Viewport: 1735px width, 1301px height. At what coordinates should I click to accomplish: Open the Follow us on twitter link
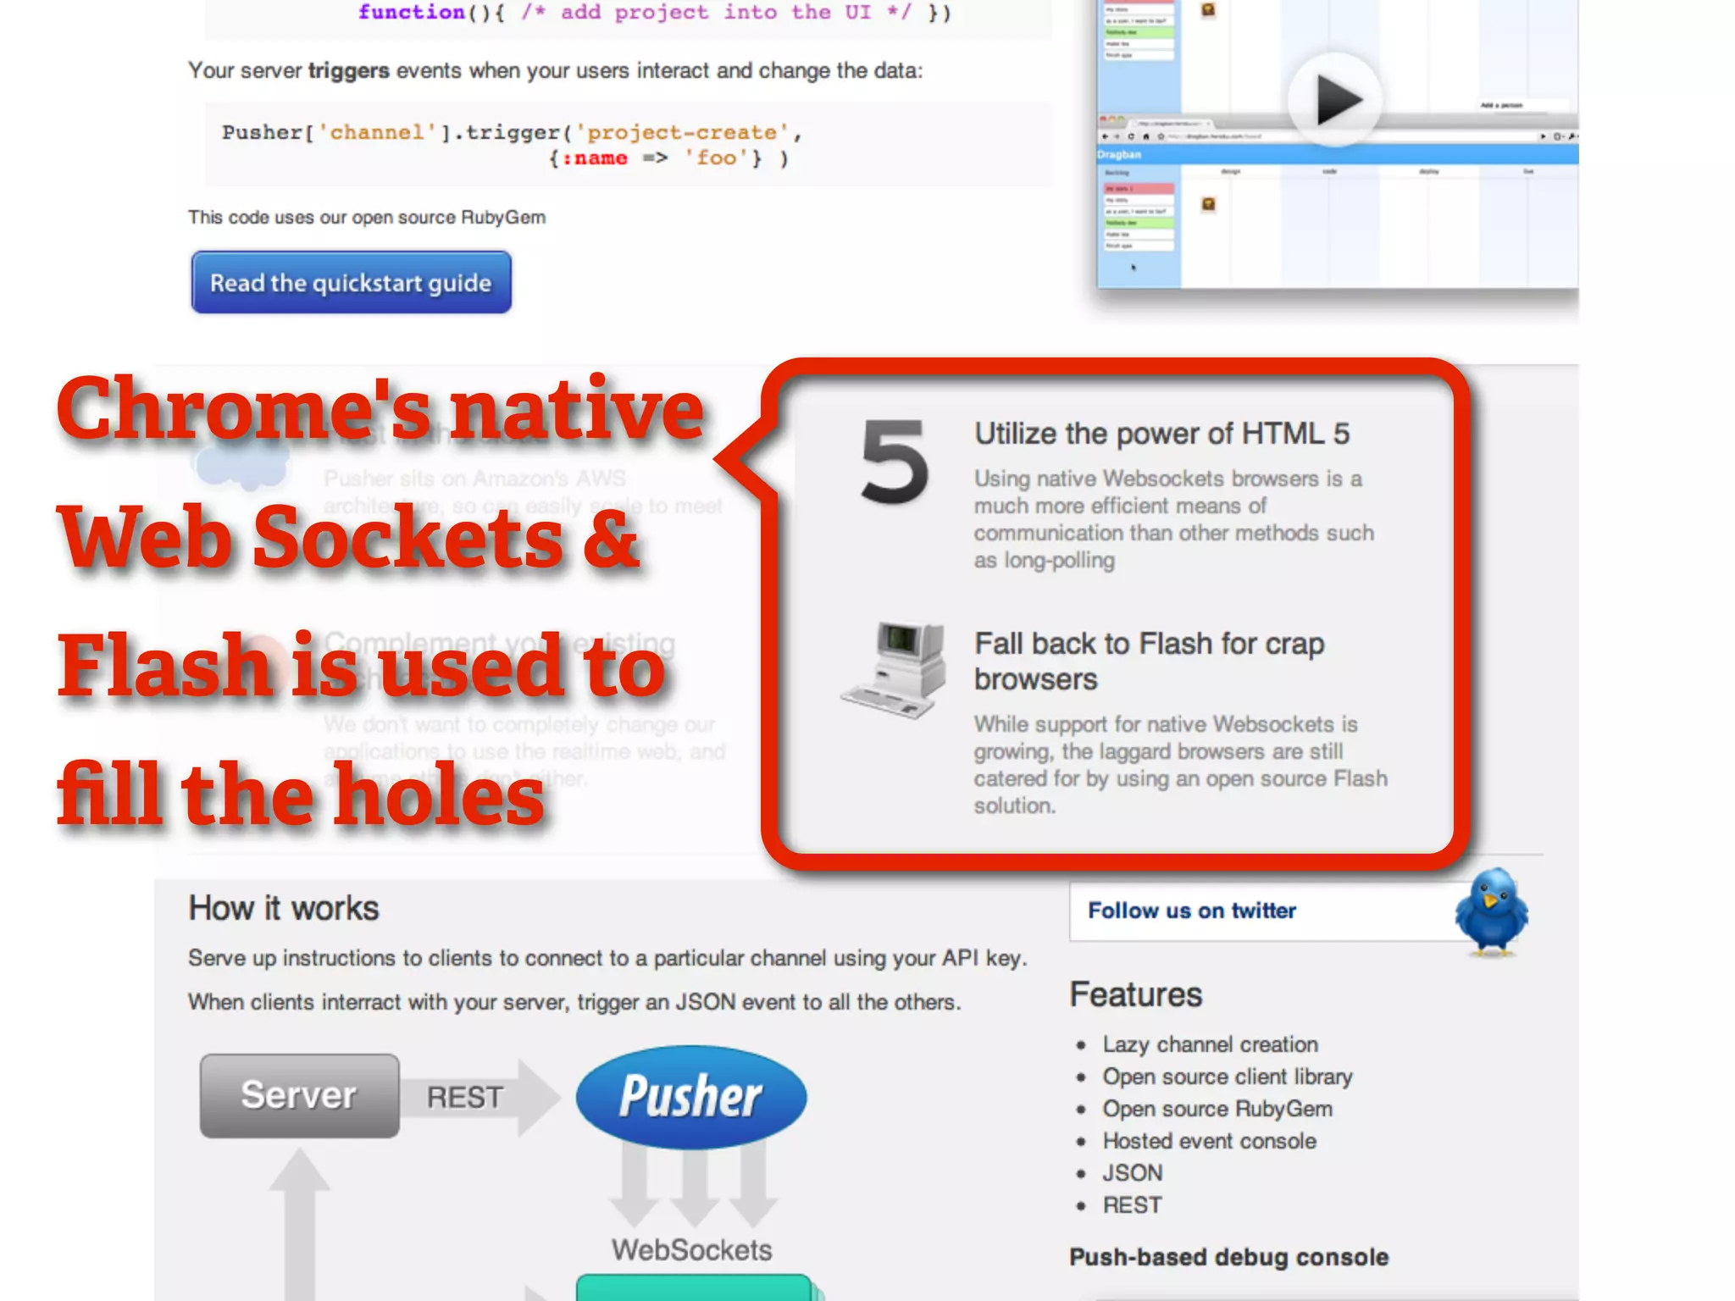point(1192,911)
